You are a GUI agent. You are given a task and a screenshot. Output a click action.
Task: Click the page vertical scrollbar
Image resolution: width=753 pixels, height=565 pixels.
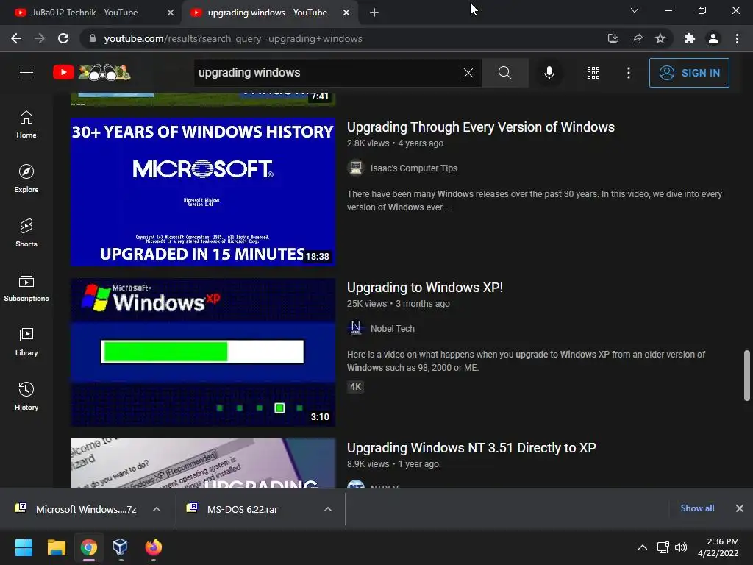(x=747, y=375)
